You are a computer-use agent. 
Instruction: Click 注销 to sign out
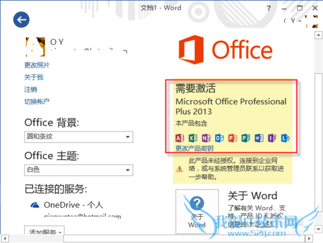[x=30, y=90]
